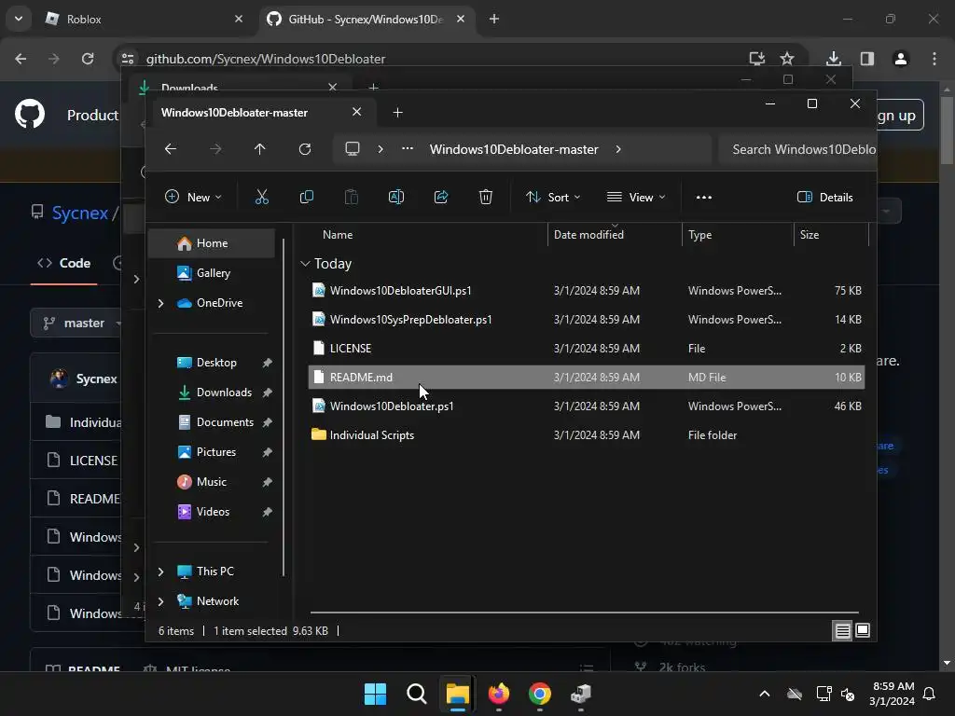The image size is (955, 716).
Task: Open Videos quick access folder
Action: tap(213, 512)
